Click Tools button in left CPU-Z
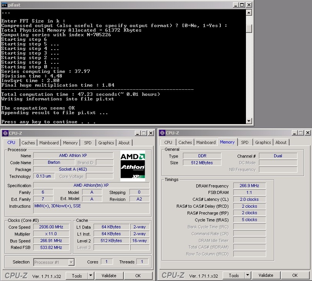Screen dimensions: 312x281 point(77,276)
